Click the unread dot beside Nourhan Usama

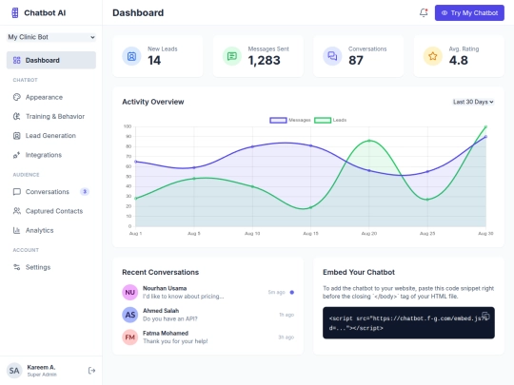tap(292, 293)
